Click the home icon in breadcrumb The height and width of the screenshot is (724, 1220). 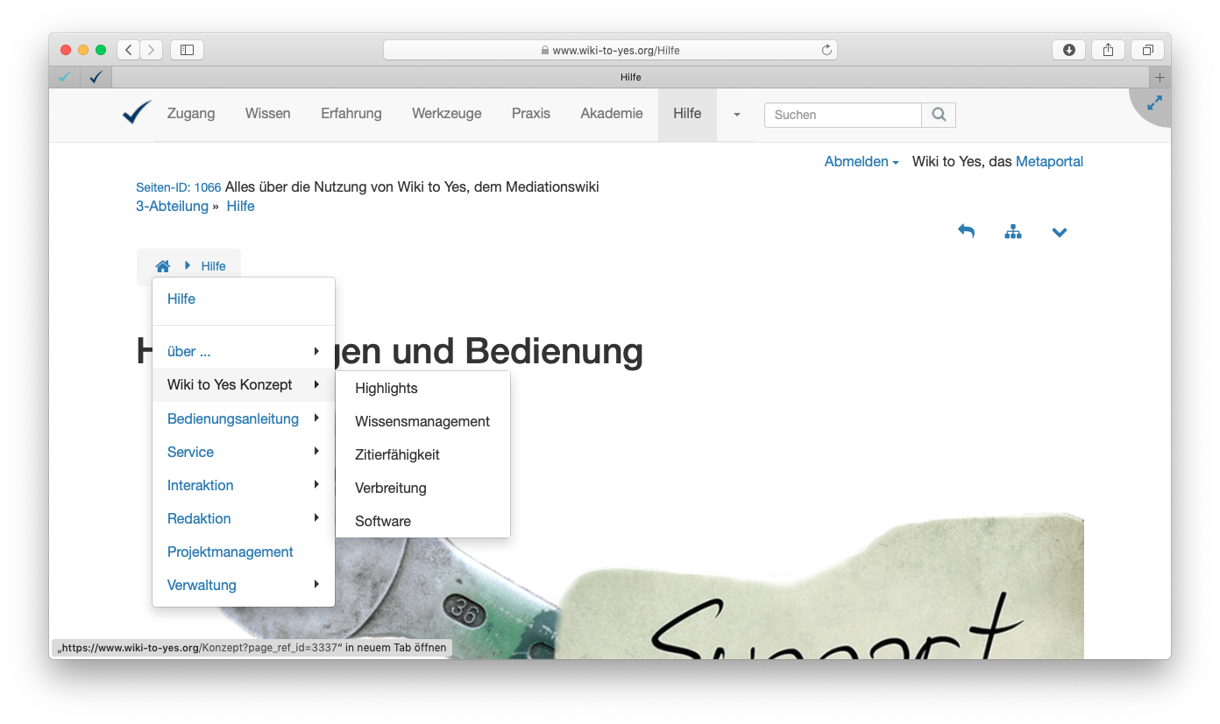pos(163,266)
